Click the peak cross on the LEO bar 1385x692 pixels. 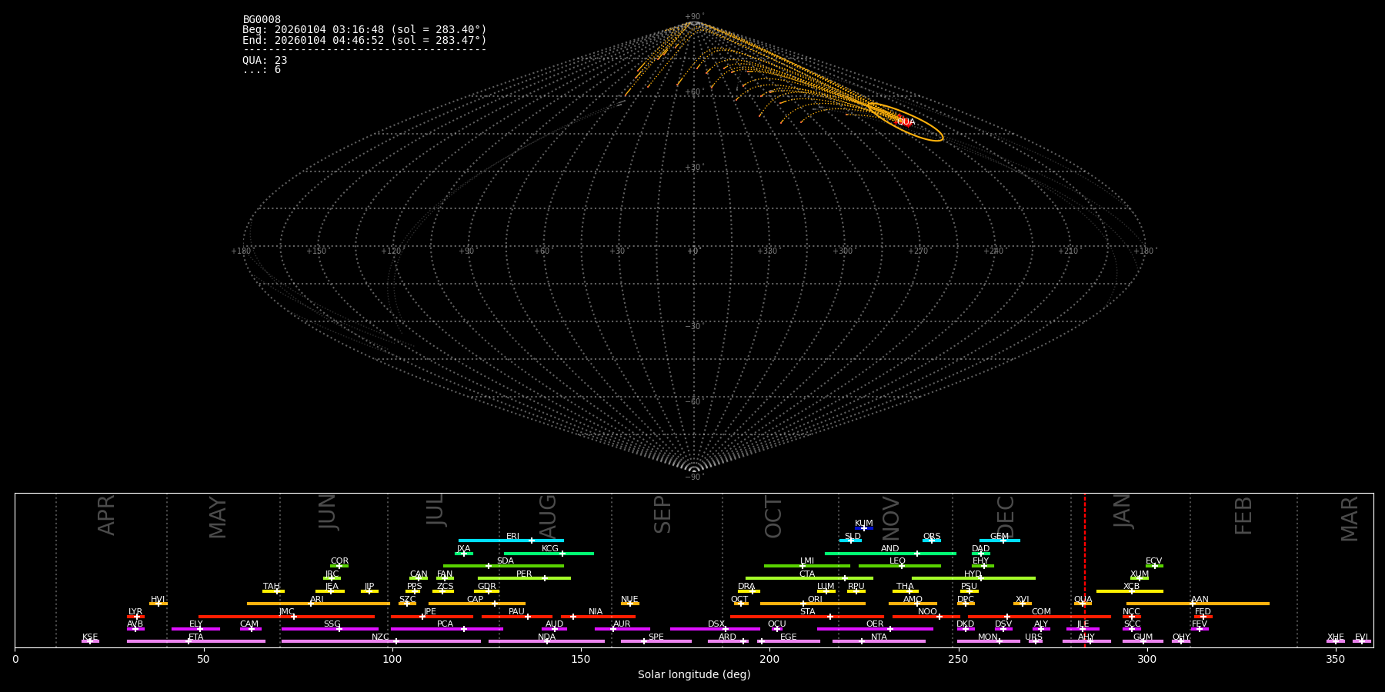(x=902, y=566)
